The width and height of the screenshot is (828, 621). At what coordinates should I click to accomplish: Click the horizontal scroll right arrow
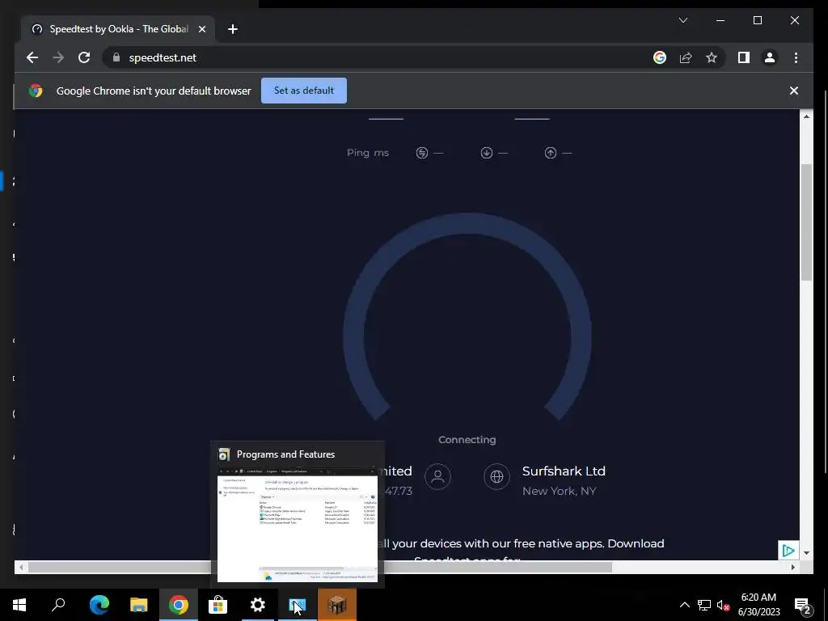coord(792,567)
